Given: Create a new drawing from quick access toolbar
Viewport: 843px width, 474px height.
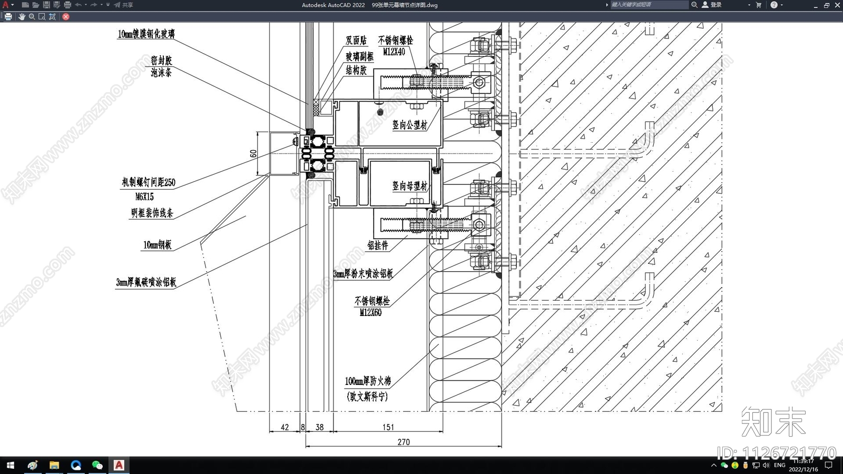Looking at the screenshot, I should tap(25, 5).
